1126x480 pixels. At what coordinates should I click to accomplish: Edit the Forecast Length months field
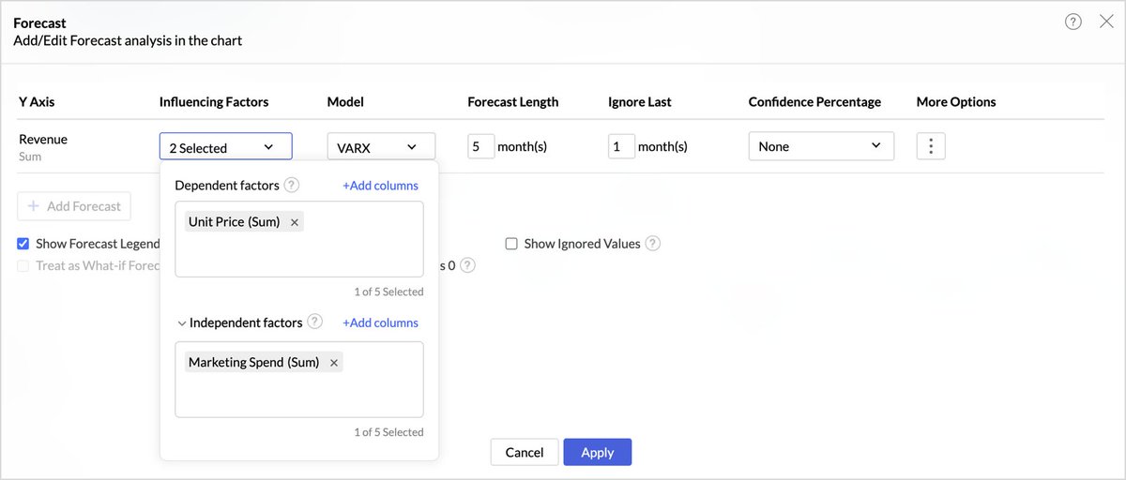click(x=480, y=146)
